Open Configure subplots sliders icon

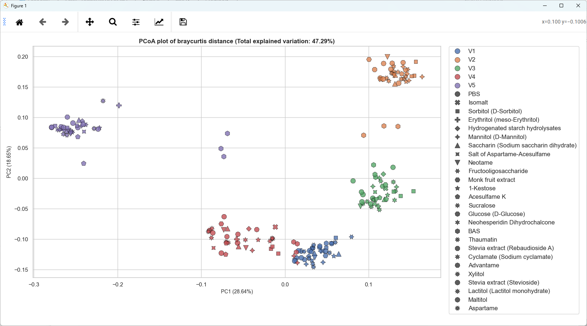click(136, 22)
